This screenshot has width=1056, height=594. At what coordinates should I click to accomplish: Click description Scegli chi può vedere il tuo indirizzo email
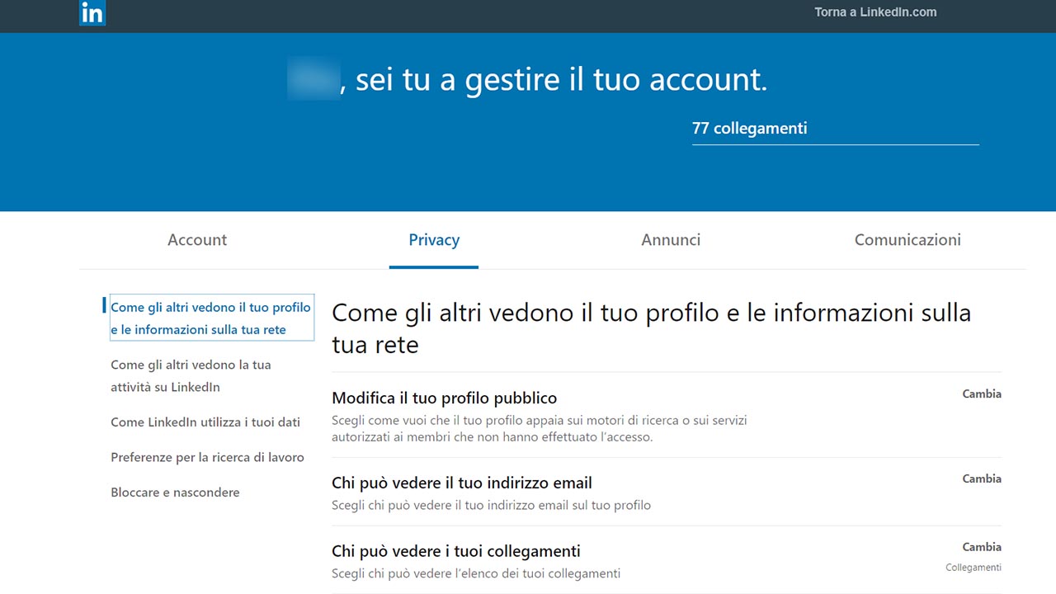click(x=491, y=505)
